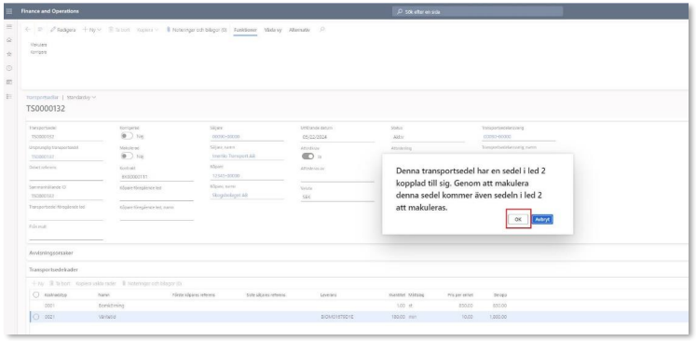Click the Redigera pencil button

point(62,30)
